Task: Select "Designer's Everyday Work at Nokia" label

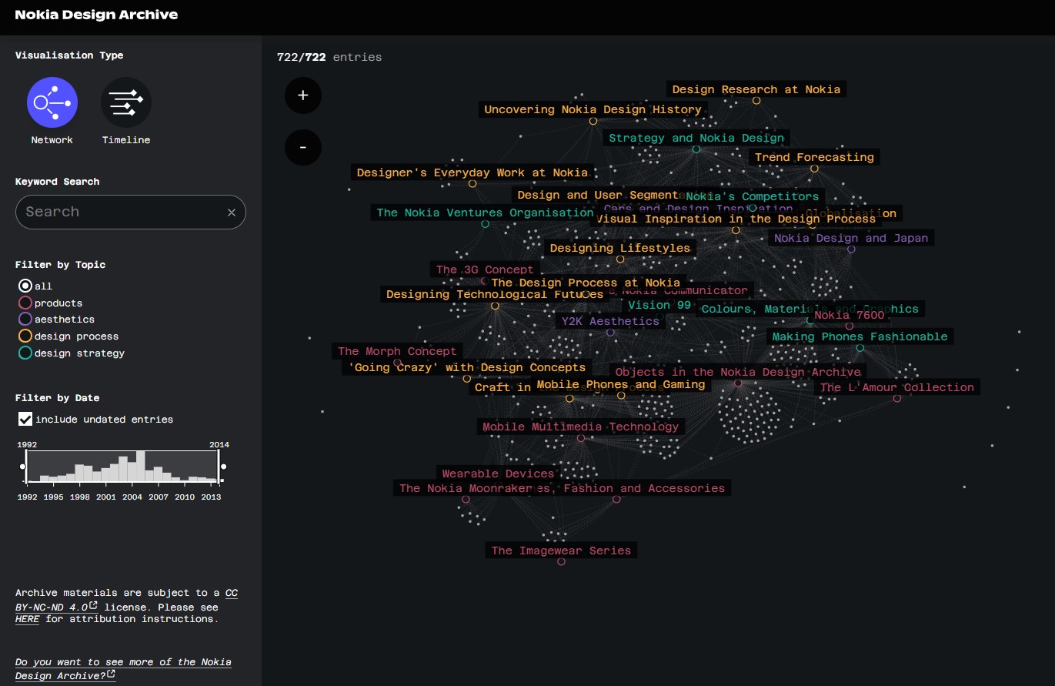Action: 472,172
